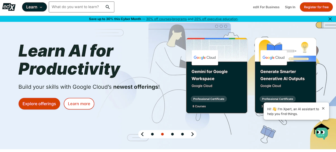Select the fourth carousel dot
This screenshot has height=152, width=336.
[183, 134]
